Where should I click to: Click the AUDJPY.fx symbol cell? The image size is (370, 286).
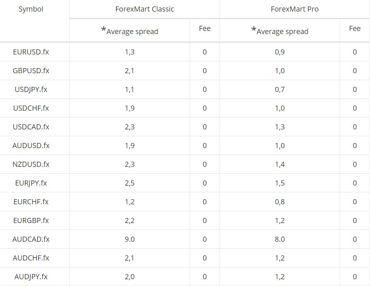pos(31,276)
